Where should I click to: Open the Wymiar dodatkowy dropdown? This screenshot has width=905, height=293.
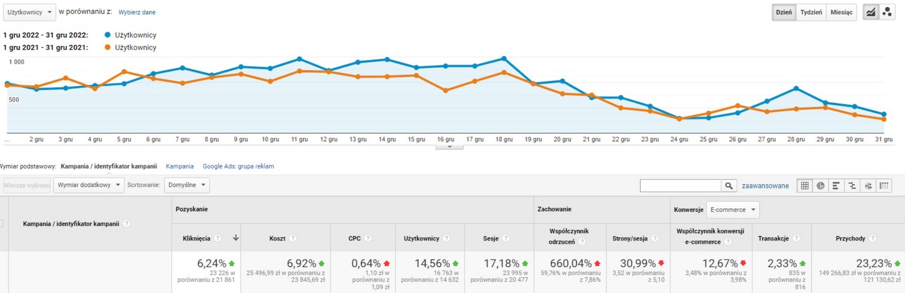click(x=88, y=185)
